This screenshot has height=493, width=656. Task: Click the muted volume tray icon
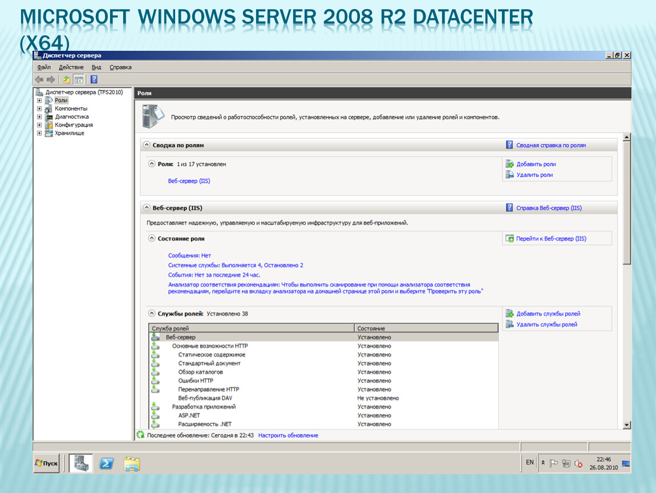(578, 463)
